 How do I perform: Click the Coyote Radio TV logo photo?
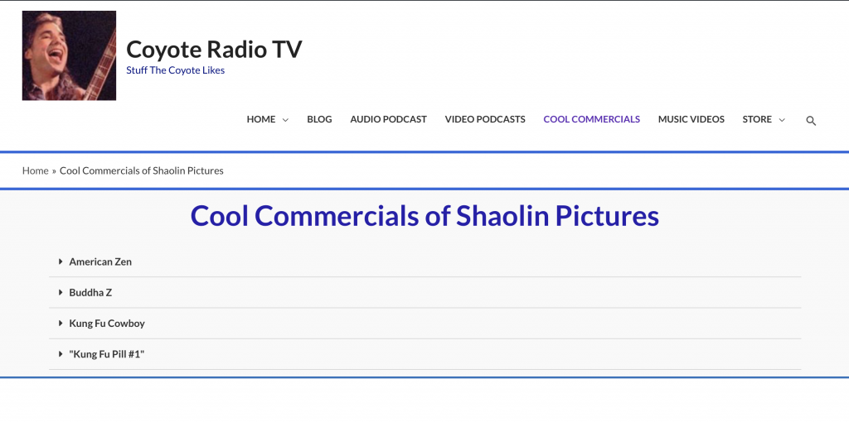pyautogui.click(x=69, y=55)
